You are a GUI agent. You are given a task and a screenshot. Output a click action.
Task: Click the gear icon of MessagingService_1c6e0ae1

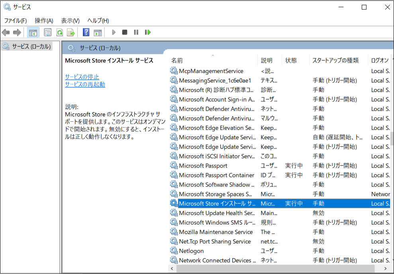[x=174, y=81]
